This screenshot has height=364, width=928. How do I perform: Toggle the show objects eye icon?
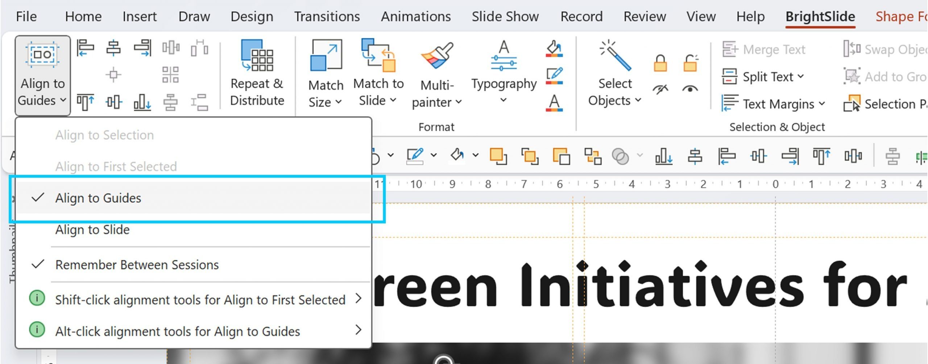690,89
